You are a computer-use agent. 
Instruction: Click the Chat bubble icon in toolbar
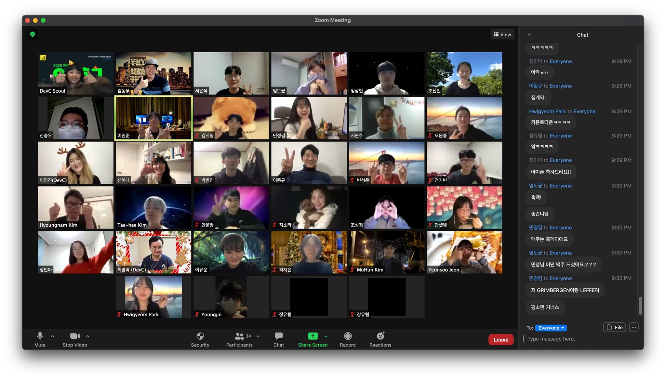coord(278,336)
